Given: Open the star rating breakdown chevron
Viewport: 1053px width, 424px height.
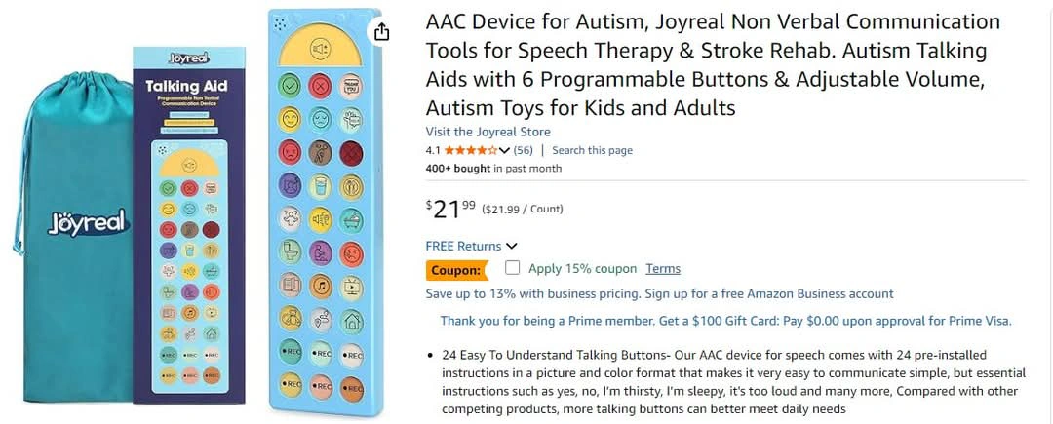Looking at the screenshot, I should (504, 150).
